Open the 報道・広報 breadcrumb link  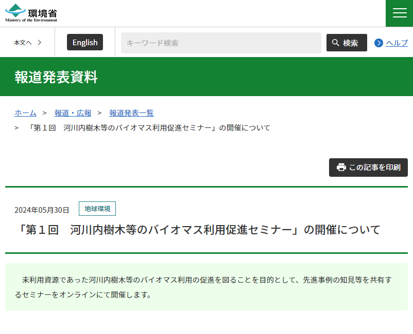click(73, 113)
